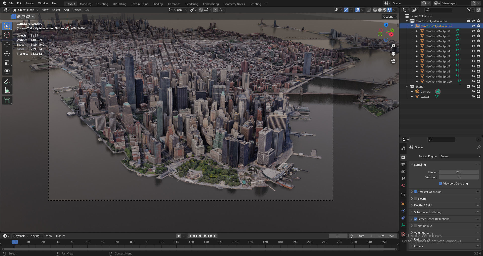Switch to wireframe viewport shading
Screen dimensions: 483x256
point(375,10)
